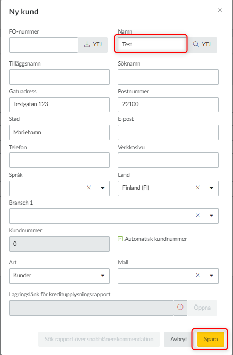233x355 pixels.
Task: Open the Art dropdown showing Kunder
Action: coord(59,276)
